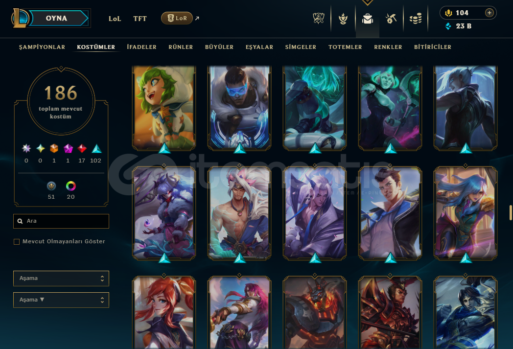Switch to the İFADELER tab
Image resolution: width=513 pixels, height=349 pixels.
coord(141,47)
